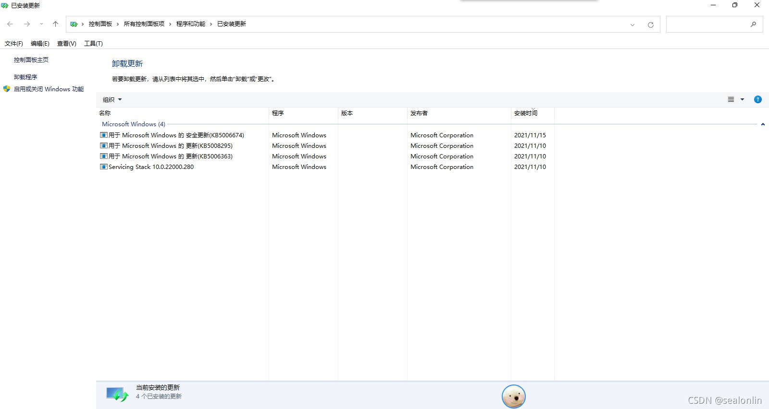Screen dimensions: 769x409
Task: Close the 已安装更新 window
Action: [x=757, y=5]
